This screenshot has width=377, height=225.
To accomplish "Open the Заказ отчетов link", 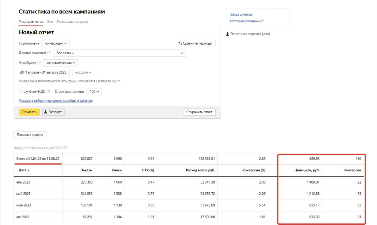I will [x=241, y=14].
